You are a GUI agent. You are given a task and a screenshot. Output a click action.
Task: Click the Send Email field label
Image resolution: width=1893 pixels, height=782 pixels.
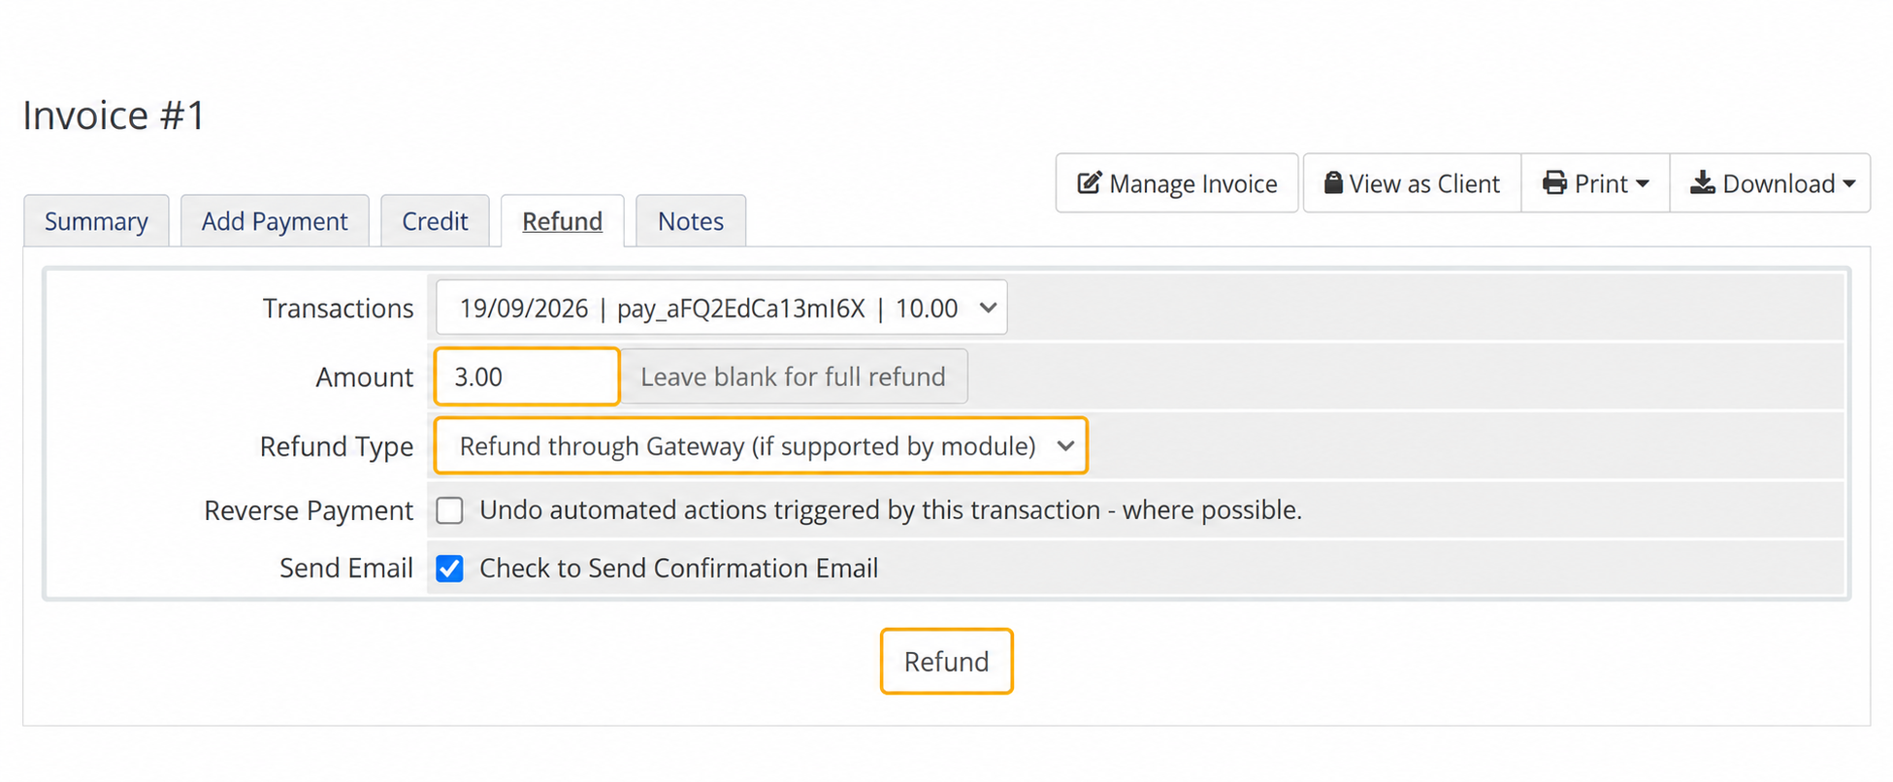point(346,569)
